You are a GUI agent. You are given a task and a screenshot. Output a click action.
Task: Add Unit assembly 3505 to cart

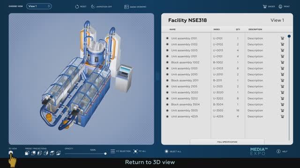click(x=282, y=111)
